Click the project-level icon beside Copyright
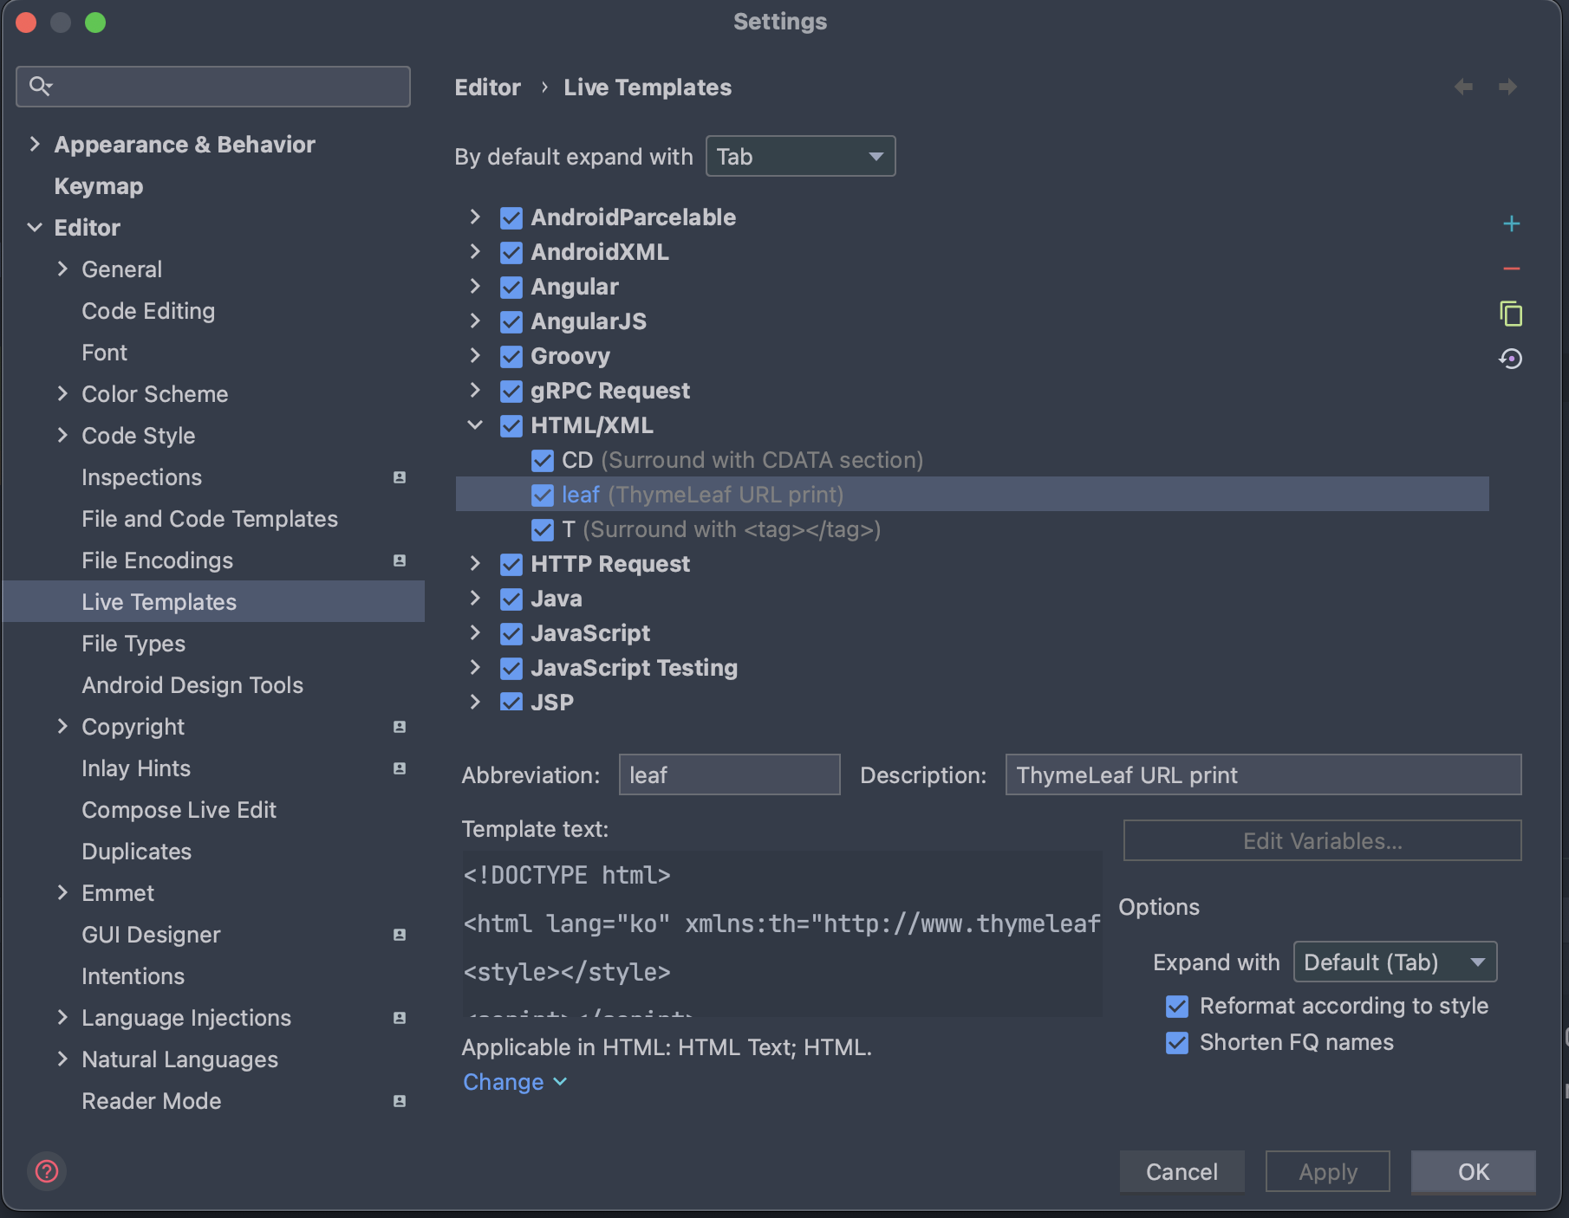 400,727
